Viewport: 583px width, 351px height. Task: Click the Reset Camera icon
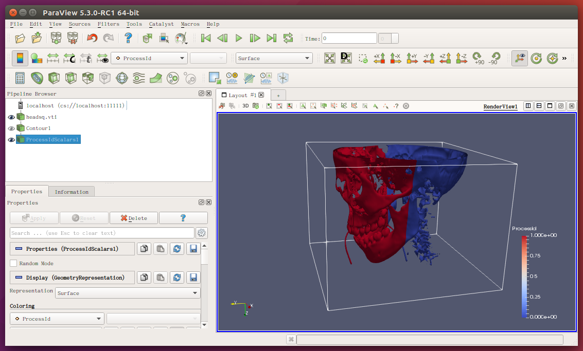(x=330, y=58)
